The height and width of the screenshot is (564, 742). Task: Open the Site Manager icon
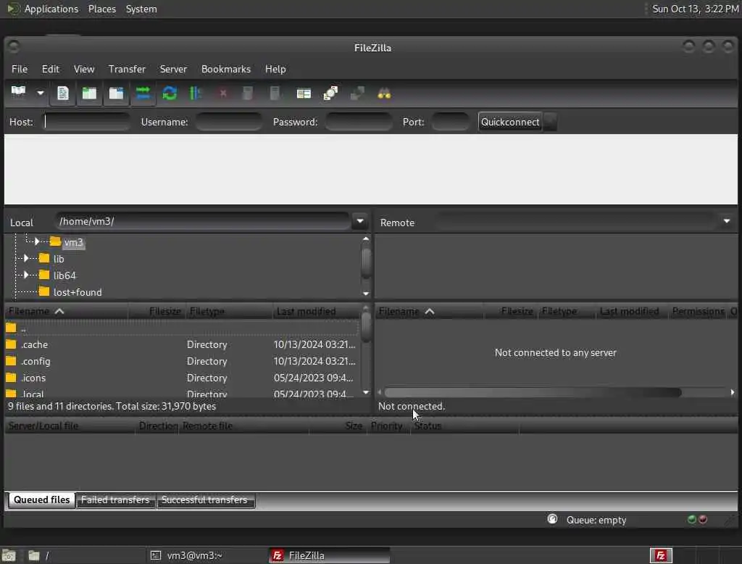click(x=18, y=93)
